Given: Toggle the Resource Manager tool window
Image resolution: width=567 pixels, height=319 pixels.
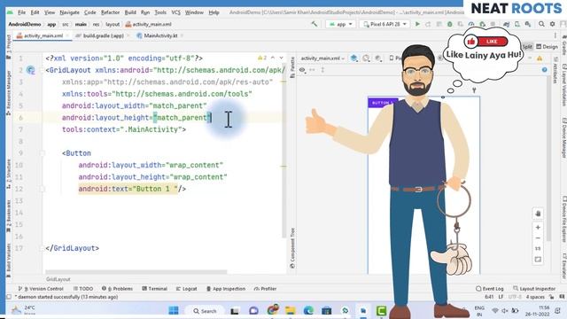Looking at the screenshot, I should coord(9,93).
